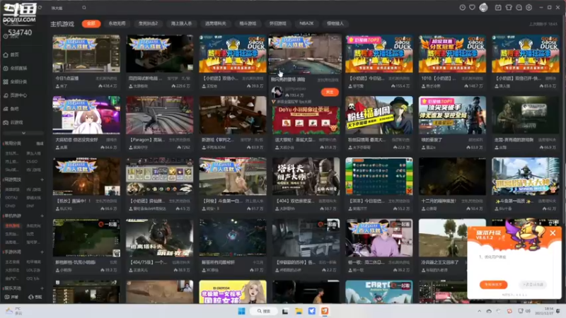This screenshot has height=318, width=566.
Task: Open File Explorer from the taskbar
Action: point(299,311)
